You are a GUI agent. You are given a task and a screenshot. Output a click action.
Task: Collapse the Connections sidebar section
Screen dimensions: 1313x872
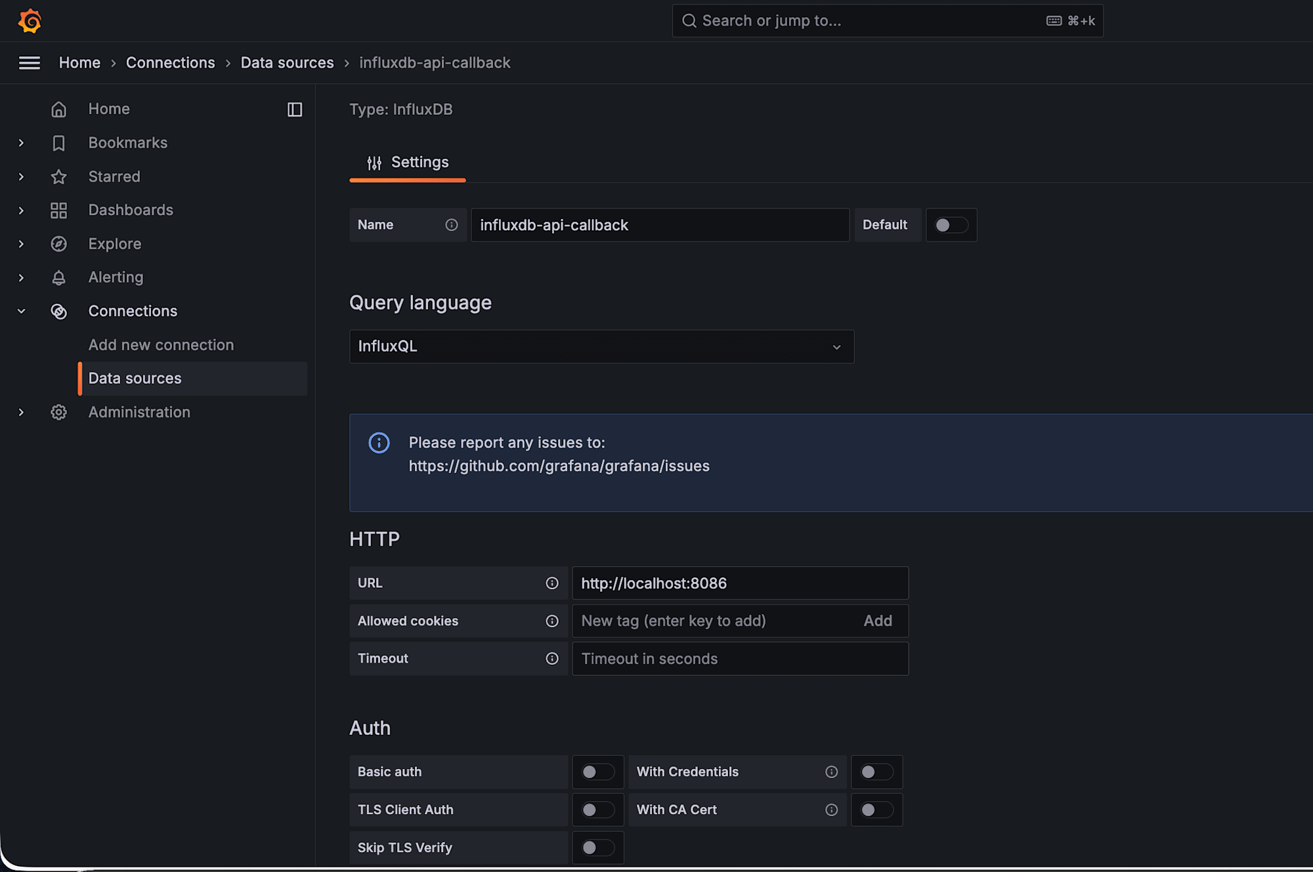(x=21, y=312)
